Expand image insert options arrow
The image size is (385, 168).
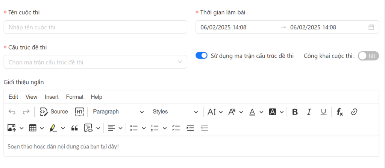click(21, 128)
